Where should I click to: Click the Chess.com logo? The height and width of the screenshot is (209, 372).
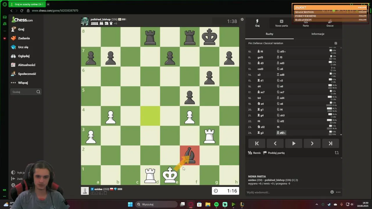22,20
